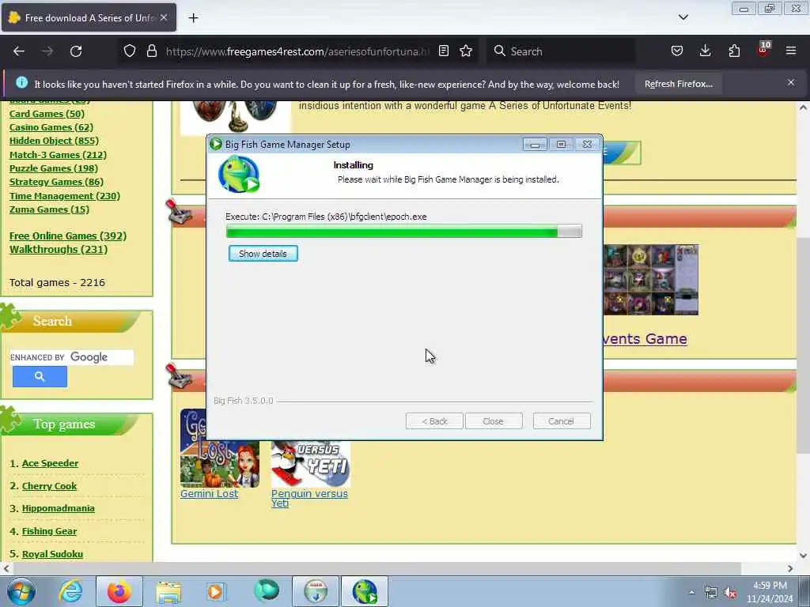Open a new tab with plus button
The width and height of the screenshot is (810, 607).
[x=193, y=18]
